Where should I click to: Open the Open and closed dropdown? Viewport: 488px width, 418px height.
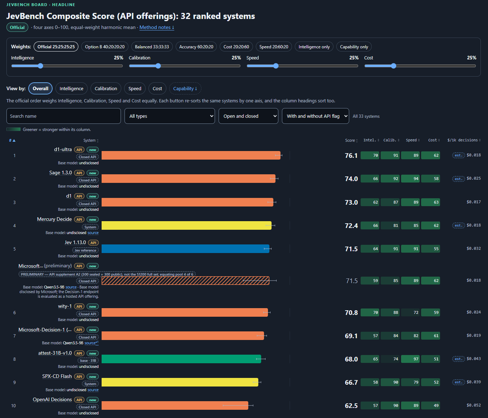pos(248,116)
